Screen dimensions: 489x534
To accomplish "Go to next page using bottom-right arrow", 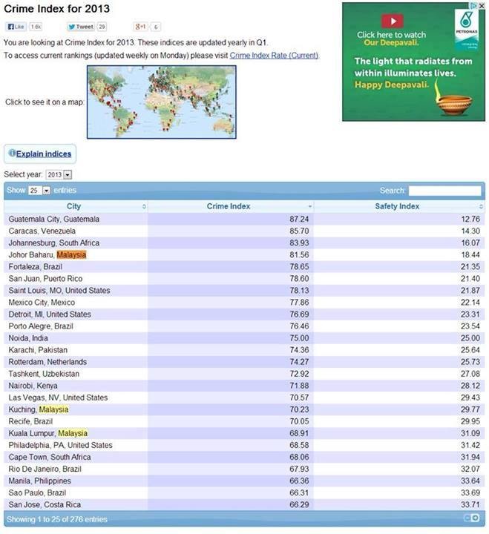I will [476, 518].
